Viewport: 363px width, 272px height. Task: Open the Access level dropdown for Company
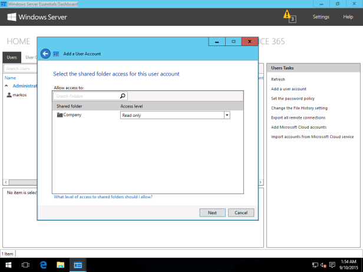click(x=227, y=116)
